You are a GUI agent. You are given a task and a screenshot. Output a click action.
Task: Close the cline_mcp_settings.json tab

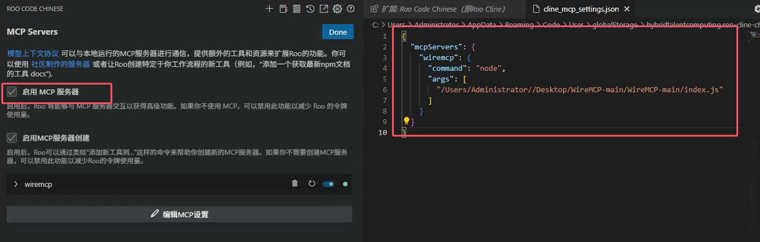coord(627,9)
